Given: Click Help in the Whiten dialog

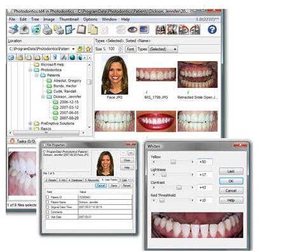Looking at the screenshot, I should 231,200.
